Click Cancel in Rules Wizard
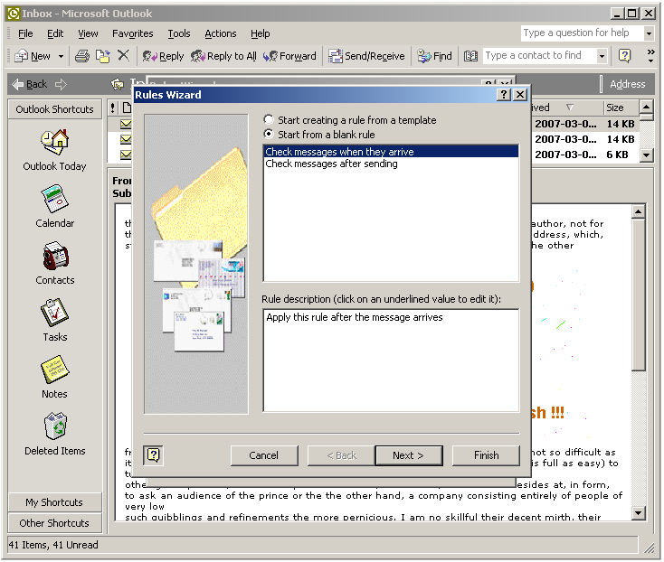 (264, 455)
